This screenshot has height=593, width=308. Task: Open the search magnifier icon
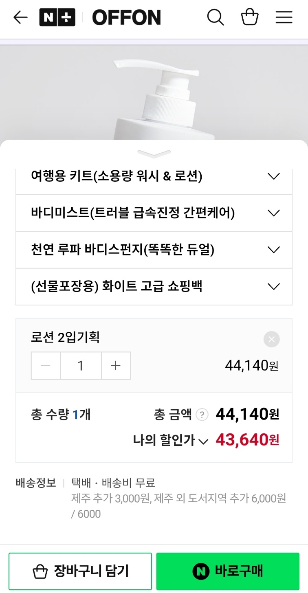pos(215,18)
